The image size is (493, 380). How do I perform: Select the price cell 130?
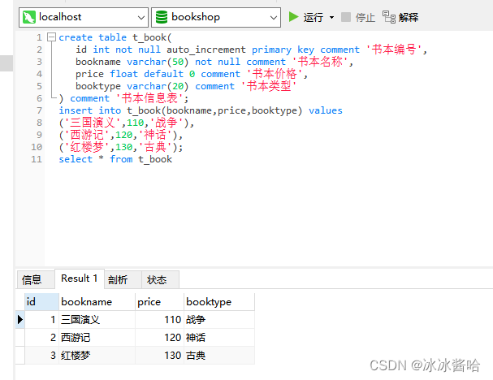(159, 356)
